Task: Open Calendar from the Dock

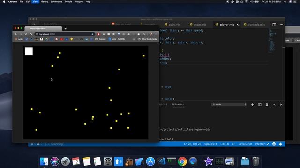Action: pyautogui.click(x=76, y=161)
